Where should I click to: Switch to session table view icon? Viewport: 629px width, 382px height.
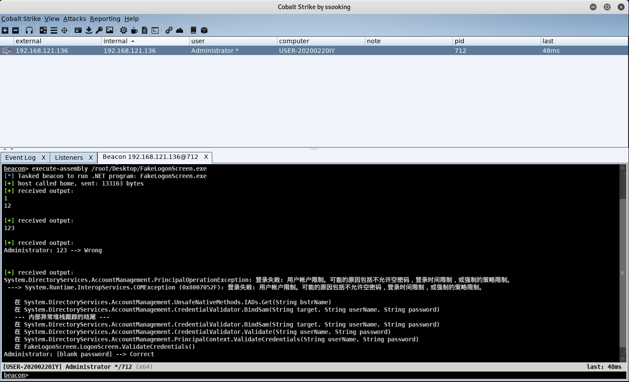point(54,30)
